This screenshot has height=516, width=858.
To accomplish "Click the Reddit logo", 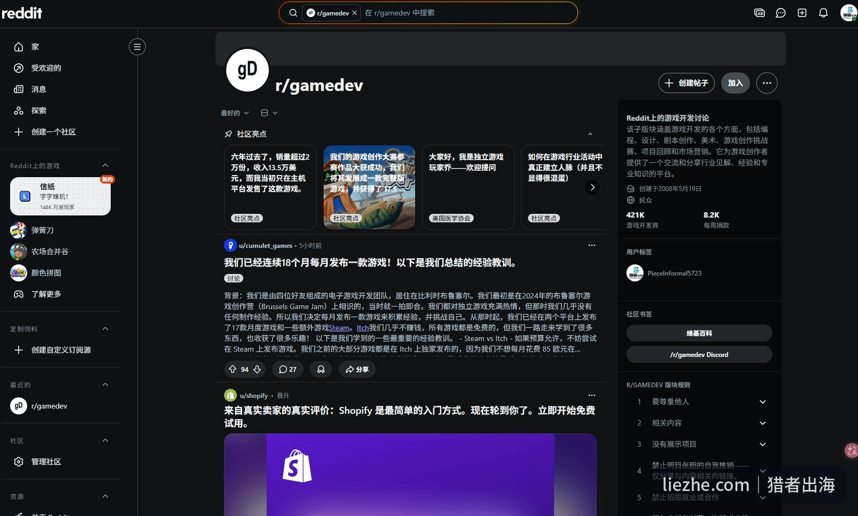I will (22, 13).
